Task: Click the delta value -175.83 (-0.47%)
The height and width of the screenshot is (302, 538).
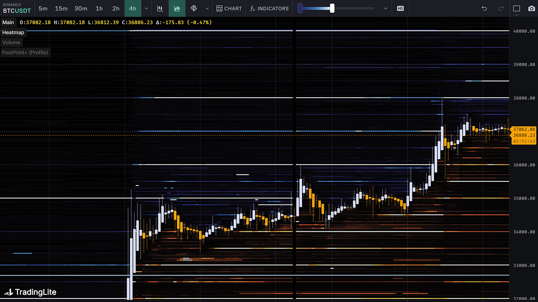Action: (184, 22)
